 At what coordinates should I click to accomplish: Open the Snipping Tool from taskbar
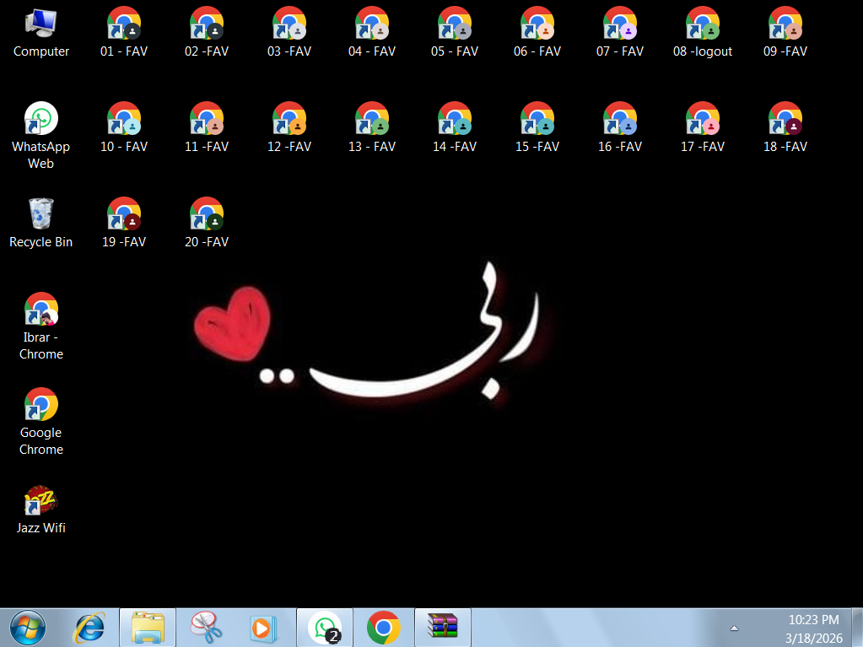[207, 628]
